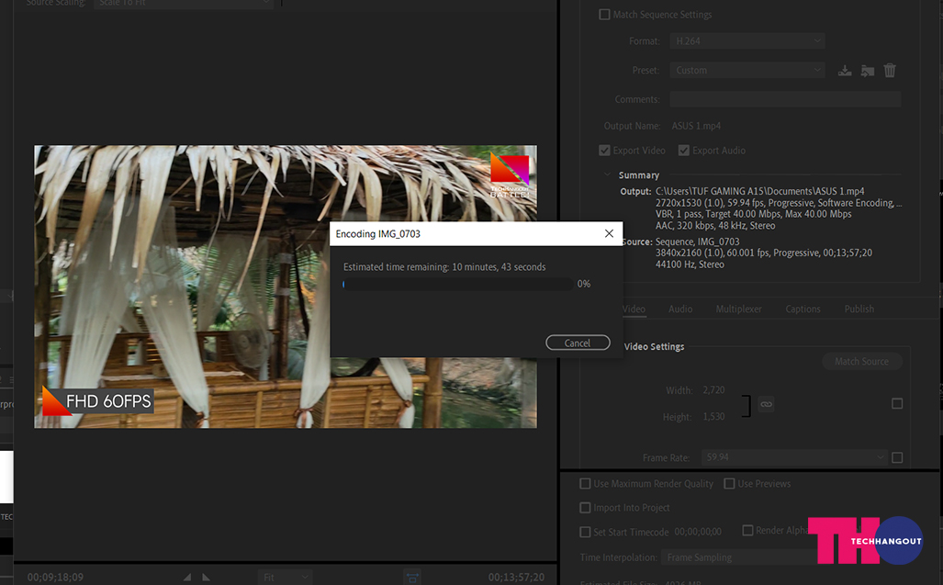Cancel the IMG_0703 encoding
The image size is (943, 585).
pyautogui.click(x=578, y=343)
